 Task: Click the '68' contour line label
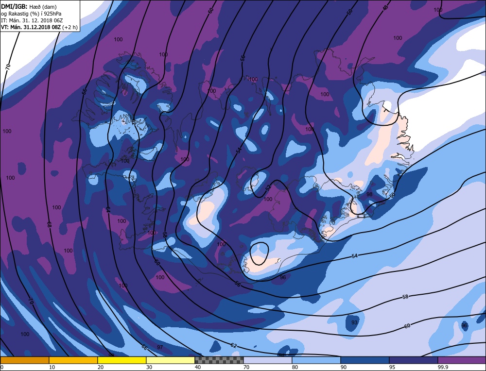tap(49, 225)
